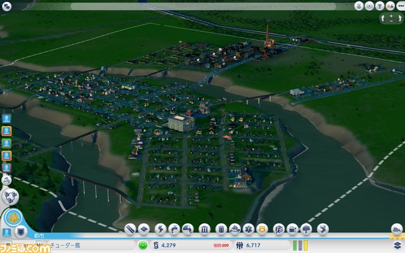This screenshot has width=405, height=253.
Task: Open the Education menu
Action: click(x=278, y=229)
